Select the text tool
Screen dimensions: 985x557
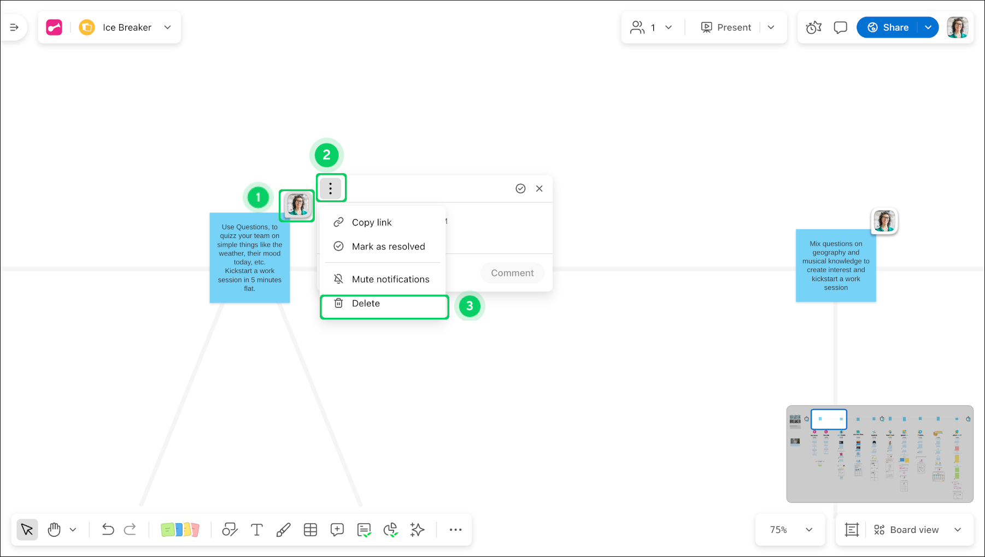click(x=256, y=530)
